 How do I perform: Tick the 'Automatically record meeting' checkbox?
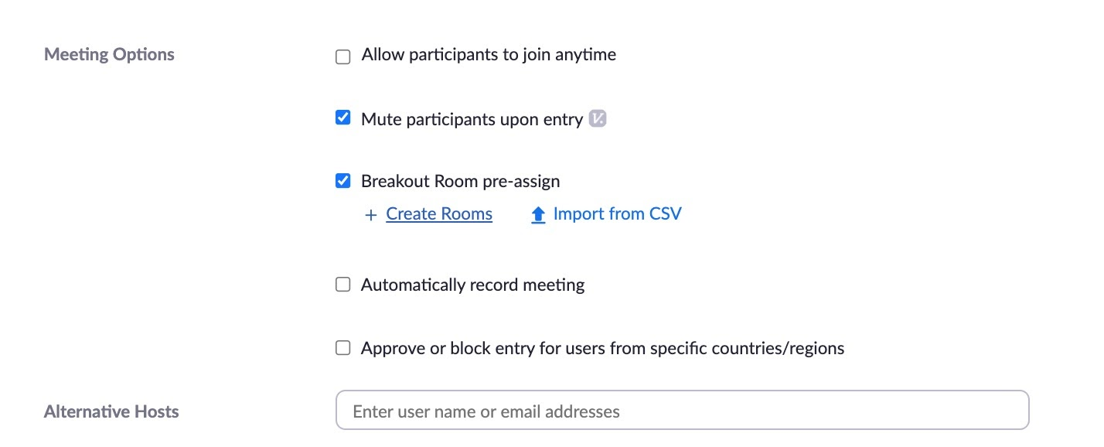click(x=343, y=285)
